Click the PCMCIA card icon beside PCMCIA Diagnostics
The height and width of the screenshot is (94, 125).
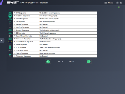pyautogui.click(x=10, y=50)
